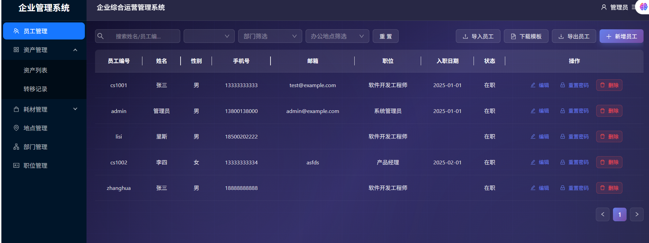The width and height of the screenshot is (649, 243).
Task: Click the lock reset-password icon for cs1002
Action: coord(562,162)
